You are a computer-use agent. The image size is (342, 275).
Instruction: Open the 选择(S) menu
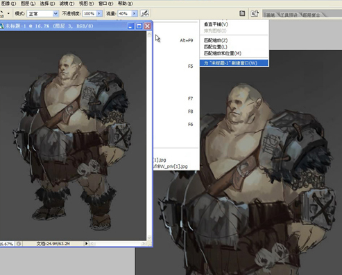(47, 3)
